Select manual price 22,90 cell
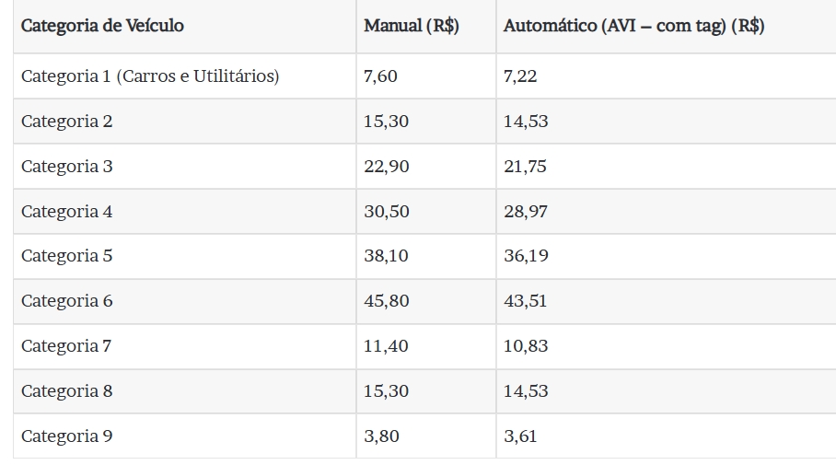Viewport: 836px width, 465px height. click(426, 166)
